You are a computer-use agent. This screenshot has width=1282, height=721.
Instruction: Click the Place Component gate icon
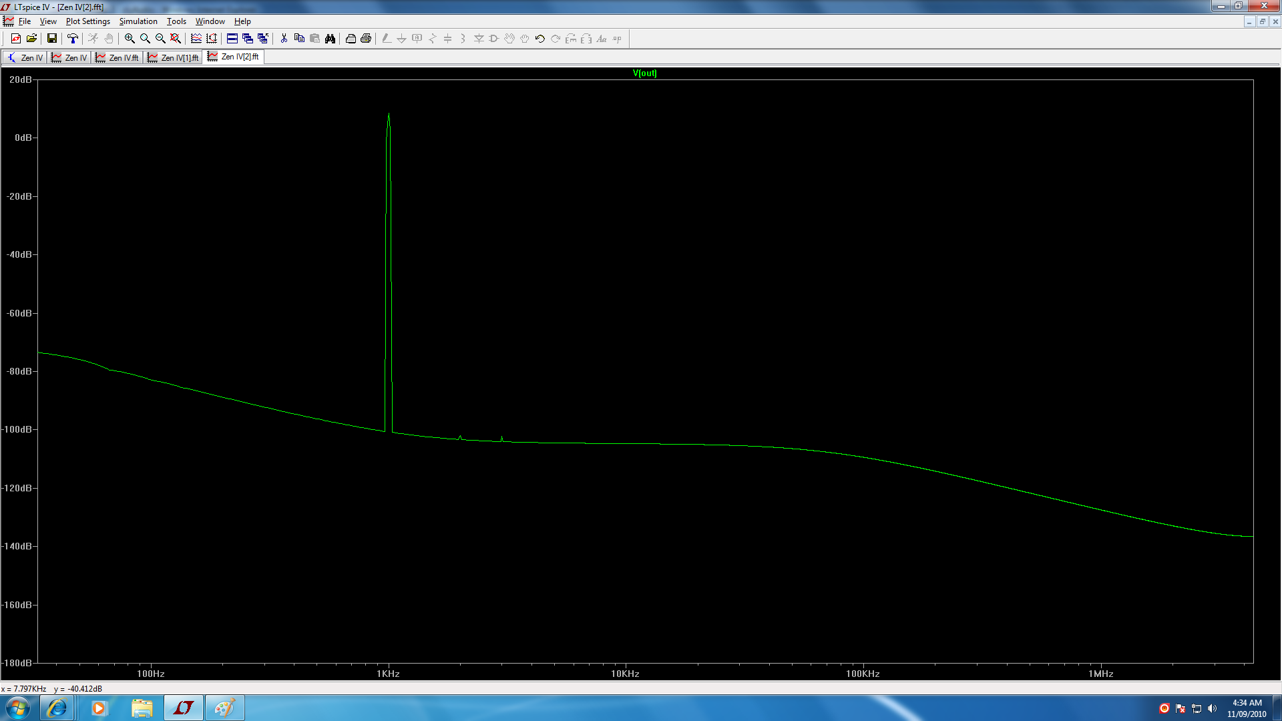click(x=494, y=39)
